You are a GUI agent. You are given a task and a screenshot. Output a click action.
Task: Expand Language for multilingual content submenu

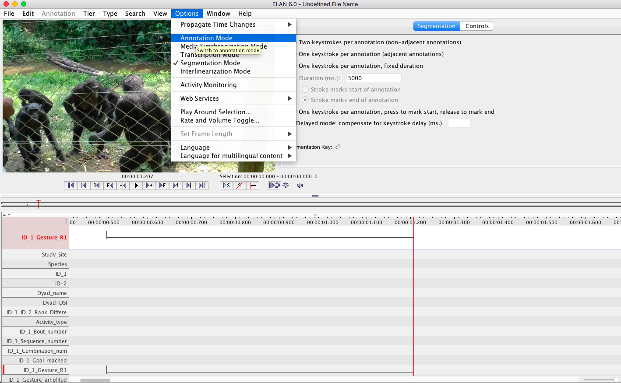pos(234,156)
